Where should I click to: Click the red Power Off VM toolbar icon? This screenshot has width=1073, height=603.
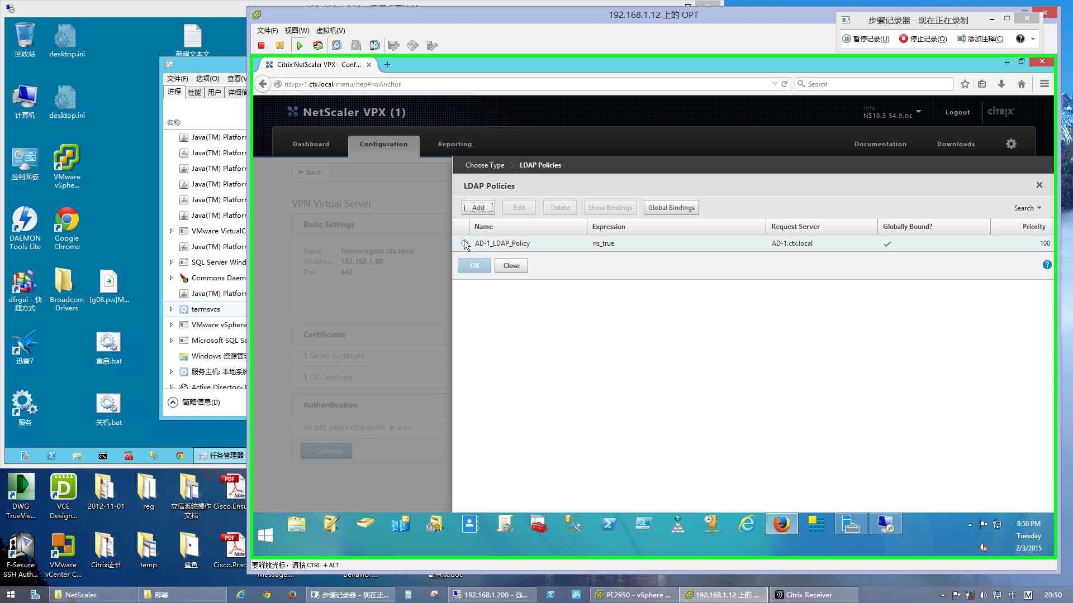point(261,46)
